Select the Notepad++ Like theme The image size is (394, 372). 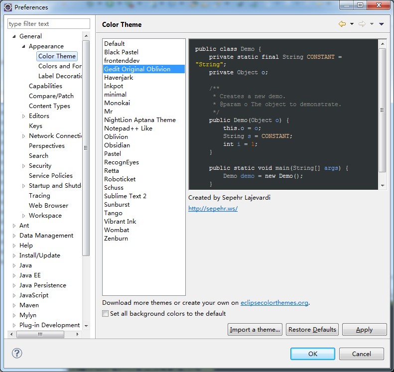[x=144, y=128]
